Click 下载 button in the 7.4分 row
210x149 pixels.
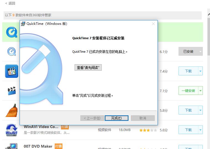[188, 71]
